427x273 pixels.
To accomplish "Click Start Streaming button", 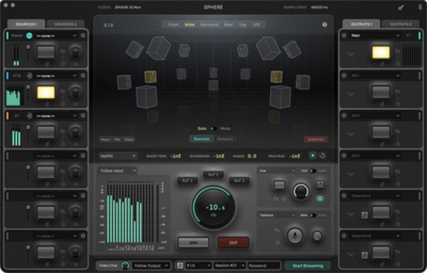I will pyautogui.click(x=308, y=266).
